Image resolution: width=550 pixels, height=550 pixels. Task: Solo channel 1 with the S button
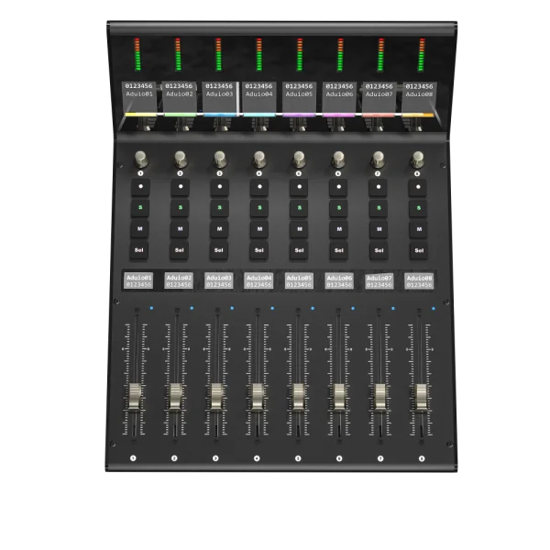(140, 208)
